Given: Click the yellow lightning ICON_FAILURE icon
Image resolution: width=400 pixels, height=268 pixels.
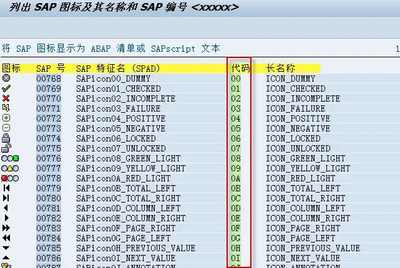Looking at the screenshot, I should coord(6,108).
